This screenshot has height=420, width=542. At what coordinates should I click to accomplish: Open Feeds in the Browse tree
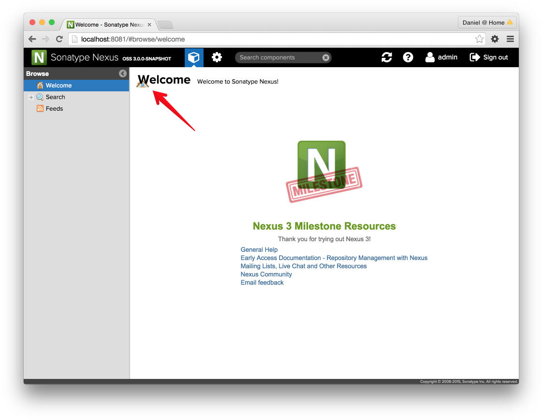[54, 109]
